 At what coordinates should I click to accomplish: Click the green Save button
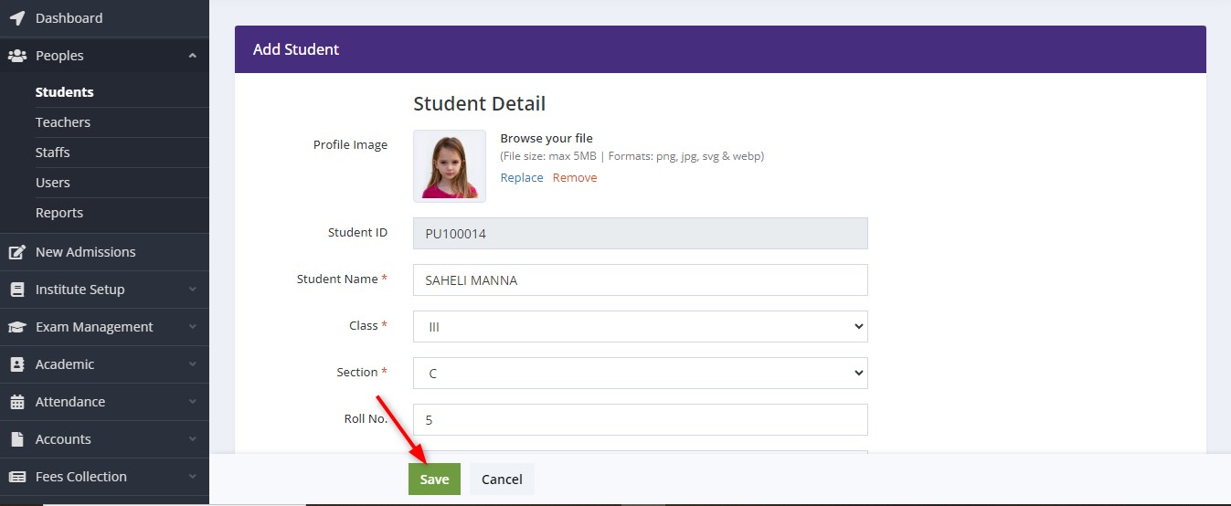point(434,480)
